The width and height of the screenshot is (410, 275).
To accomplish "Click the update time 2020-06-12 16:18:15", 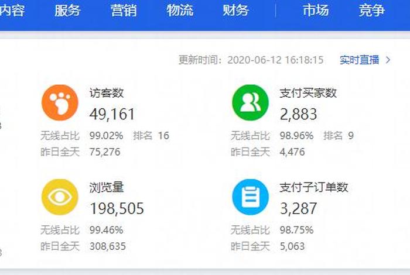I will (x=276, y=60).
